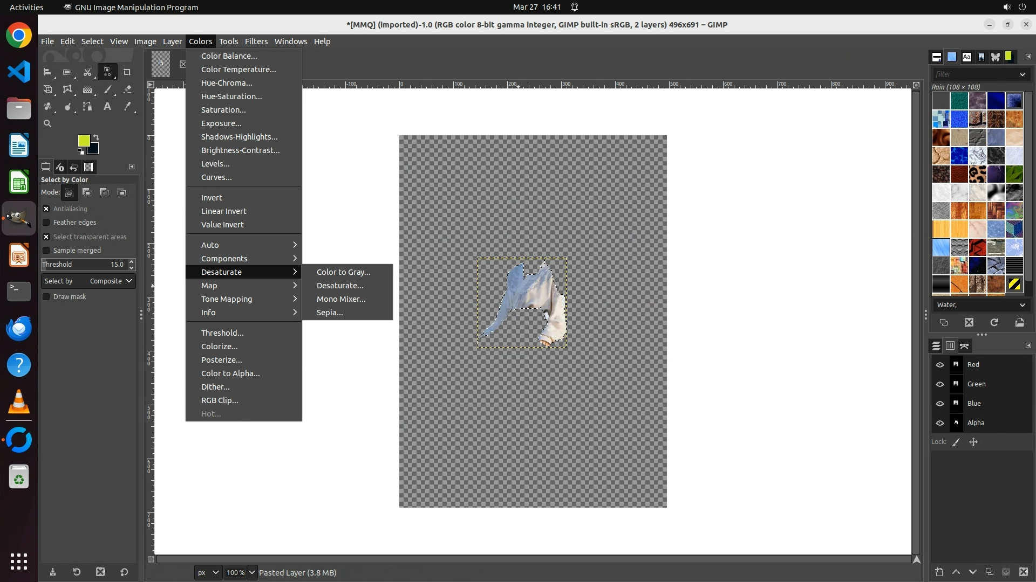This screenshot has width=1036, height=582.
Task: Click the yellow-green foreground color swatch
Action: coord(83,140)
